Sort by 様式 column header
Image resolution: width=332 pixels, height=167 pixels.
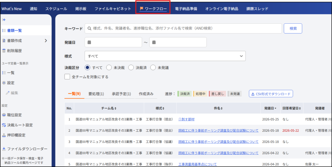(160, 108)
